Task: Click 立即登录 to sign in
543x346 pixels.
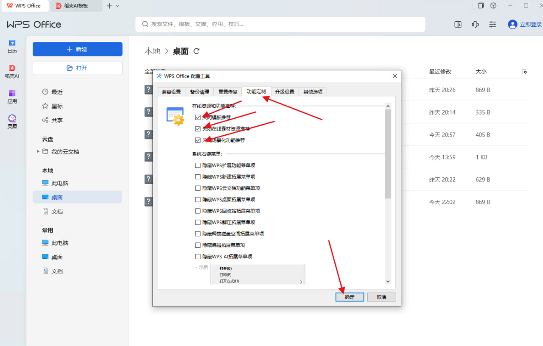Action: (531, 25)
